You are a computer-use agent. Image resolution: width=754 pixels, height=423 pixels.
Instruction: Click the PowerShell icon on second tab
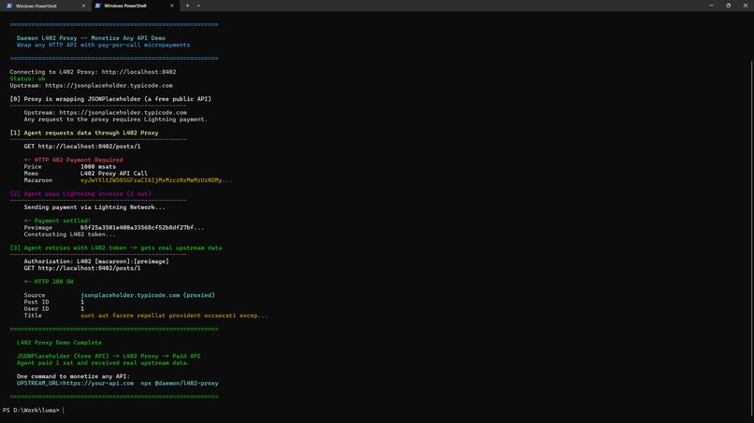coord(98,6)
